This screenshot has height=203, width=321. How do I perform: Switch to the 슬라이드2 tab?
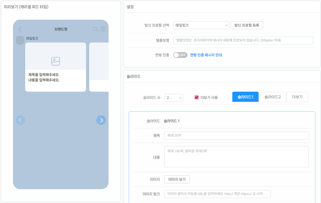[272, 97]
